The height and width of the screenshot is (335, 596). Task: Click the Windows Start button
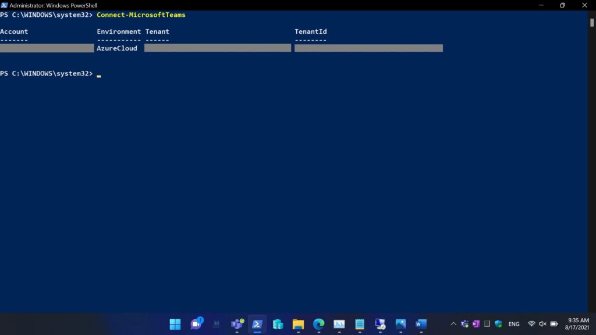tap(175, 324)
